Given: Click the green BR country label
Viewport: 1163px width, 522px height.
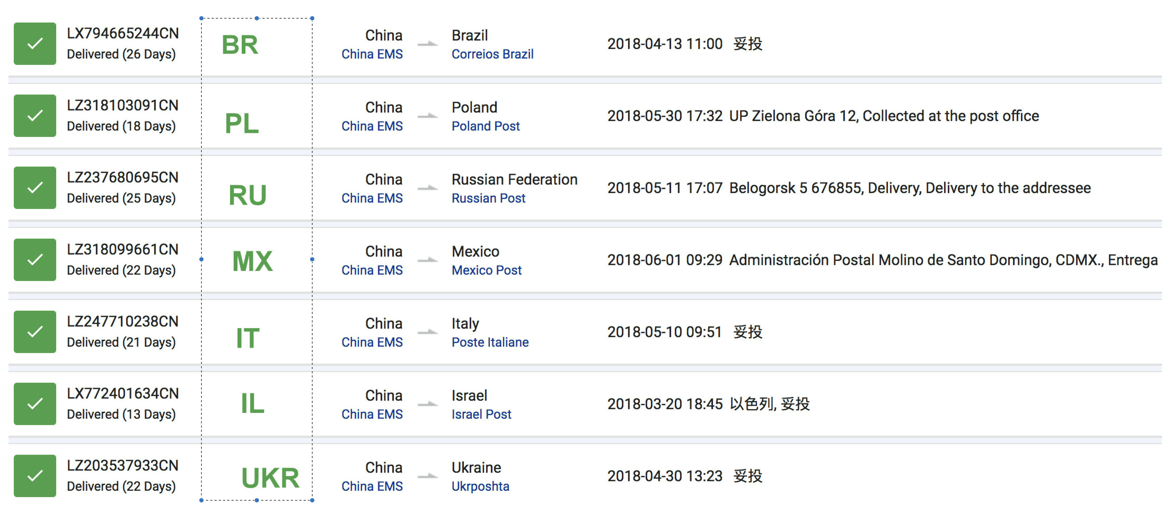Looking at the screenshot, I should pyautogui.click(x=240, y=45).
